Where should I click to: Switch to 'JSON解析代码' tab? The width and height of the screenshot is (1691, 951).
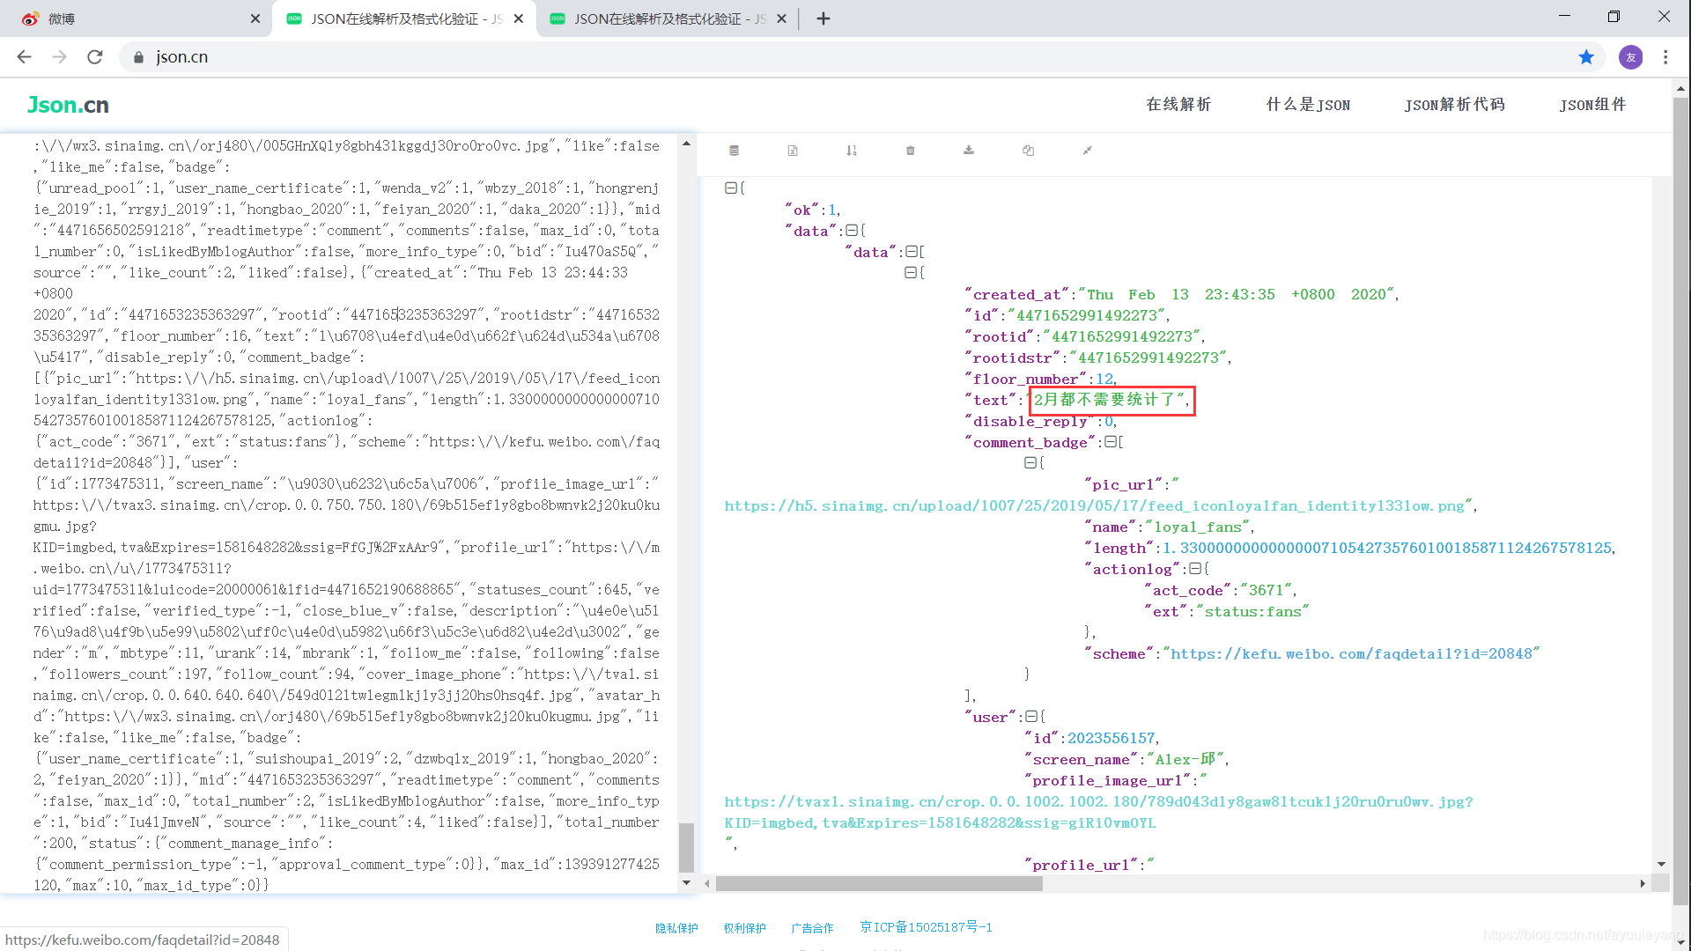tap(1454, 105)
